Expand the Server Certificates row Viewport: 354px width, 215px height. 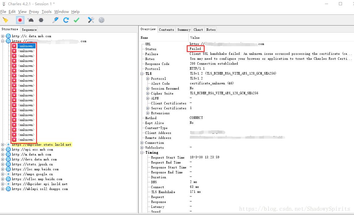(148, 108)
